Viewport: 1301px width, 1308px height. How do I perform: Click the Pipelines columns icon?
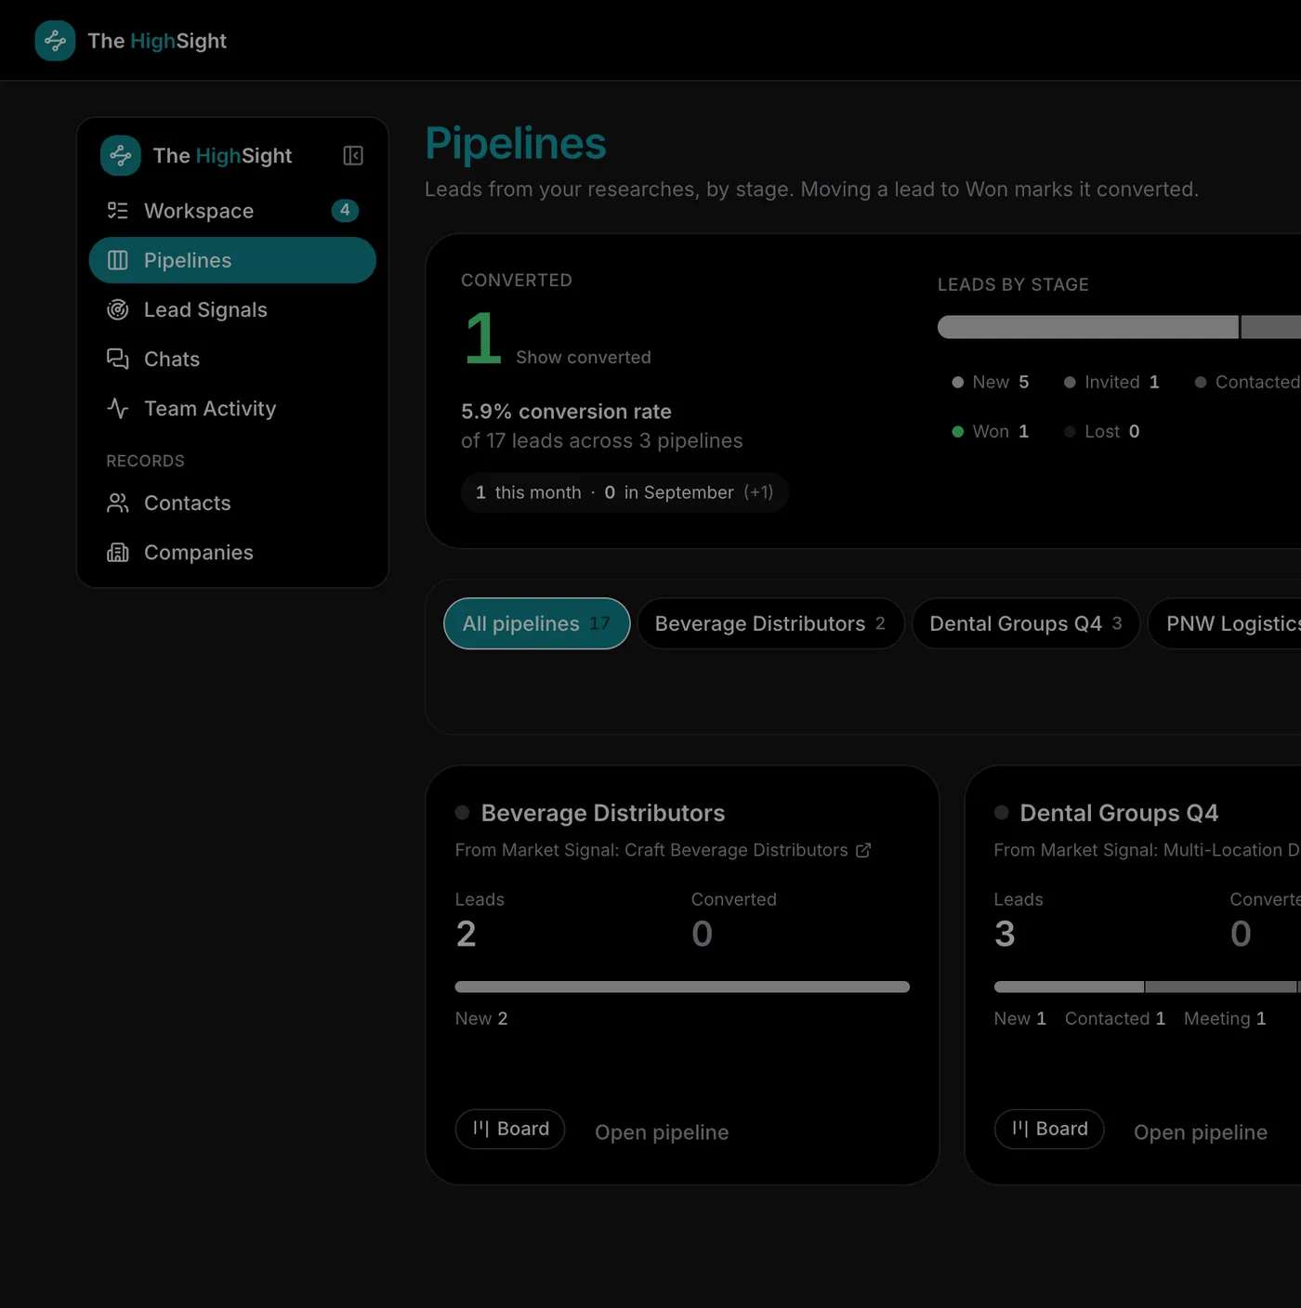click(x=118, y=260)
